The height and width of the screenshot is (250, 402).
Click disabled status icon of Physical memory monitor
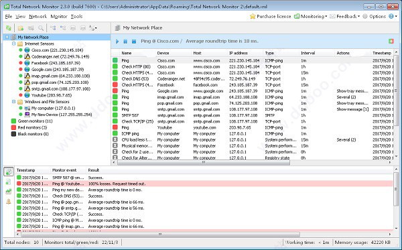coord(115,146)
